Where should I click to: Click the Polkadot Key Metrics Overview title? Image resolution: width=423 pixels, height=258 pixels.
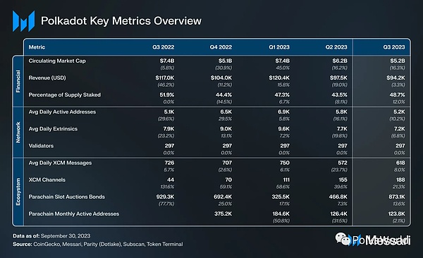click(x=121, y=20)
